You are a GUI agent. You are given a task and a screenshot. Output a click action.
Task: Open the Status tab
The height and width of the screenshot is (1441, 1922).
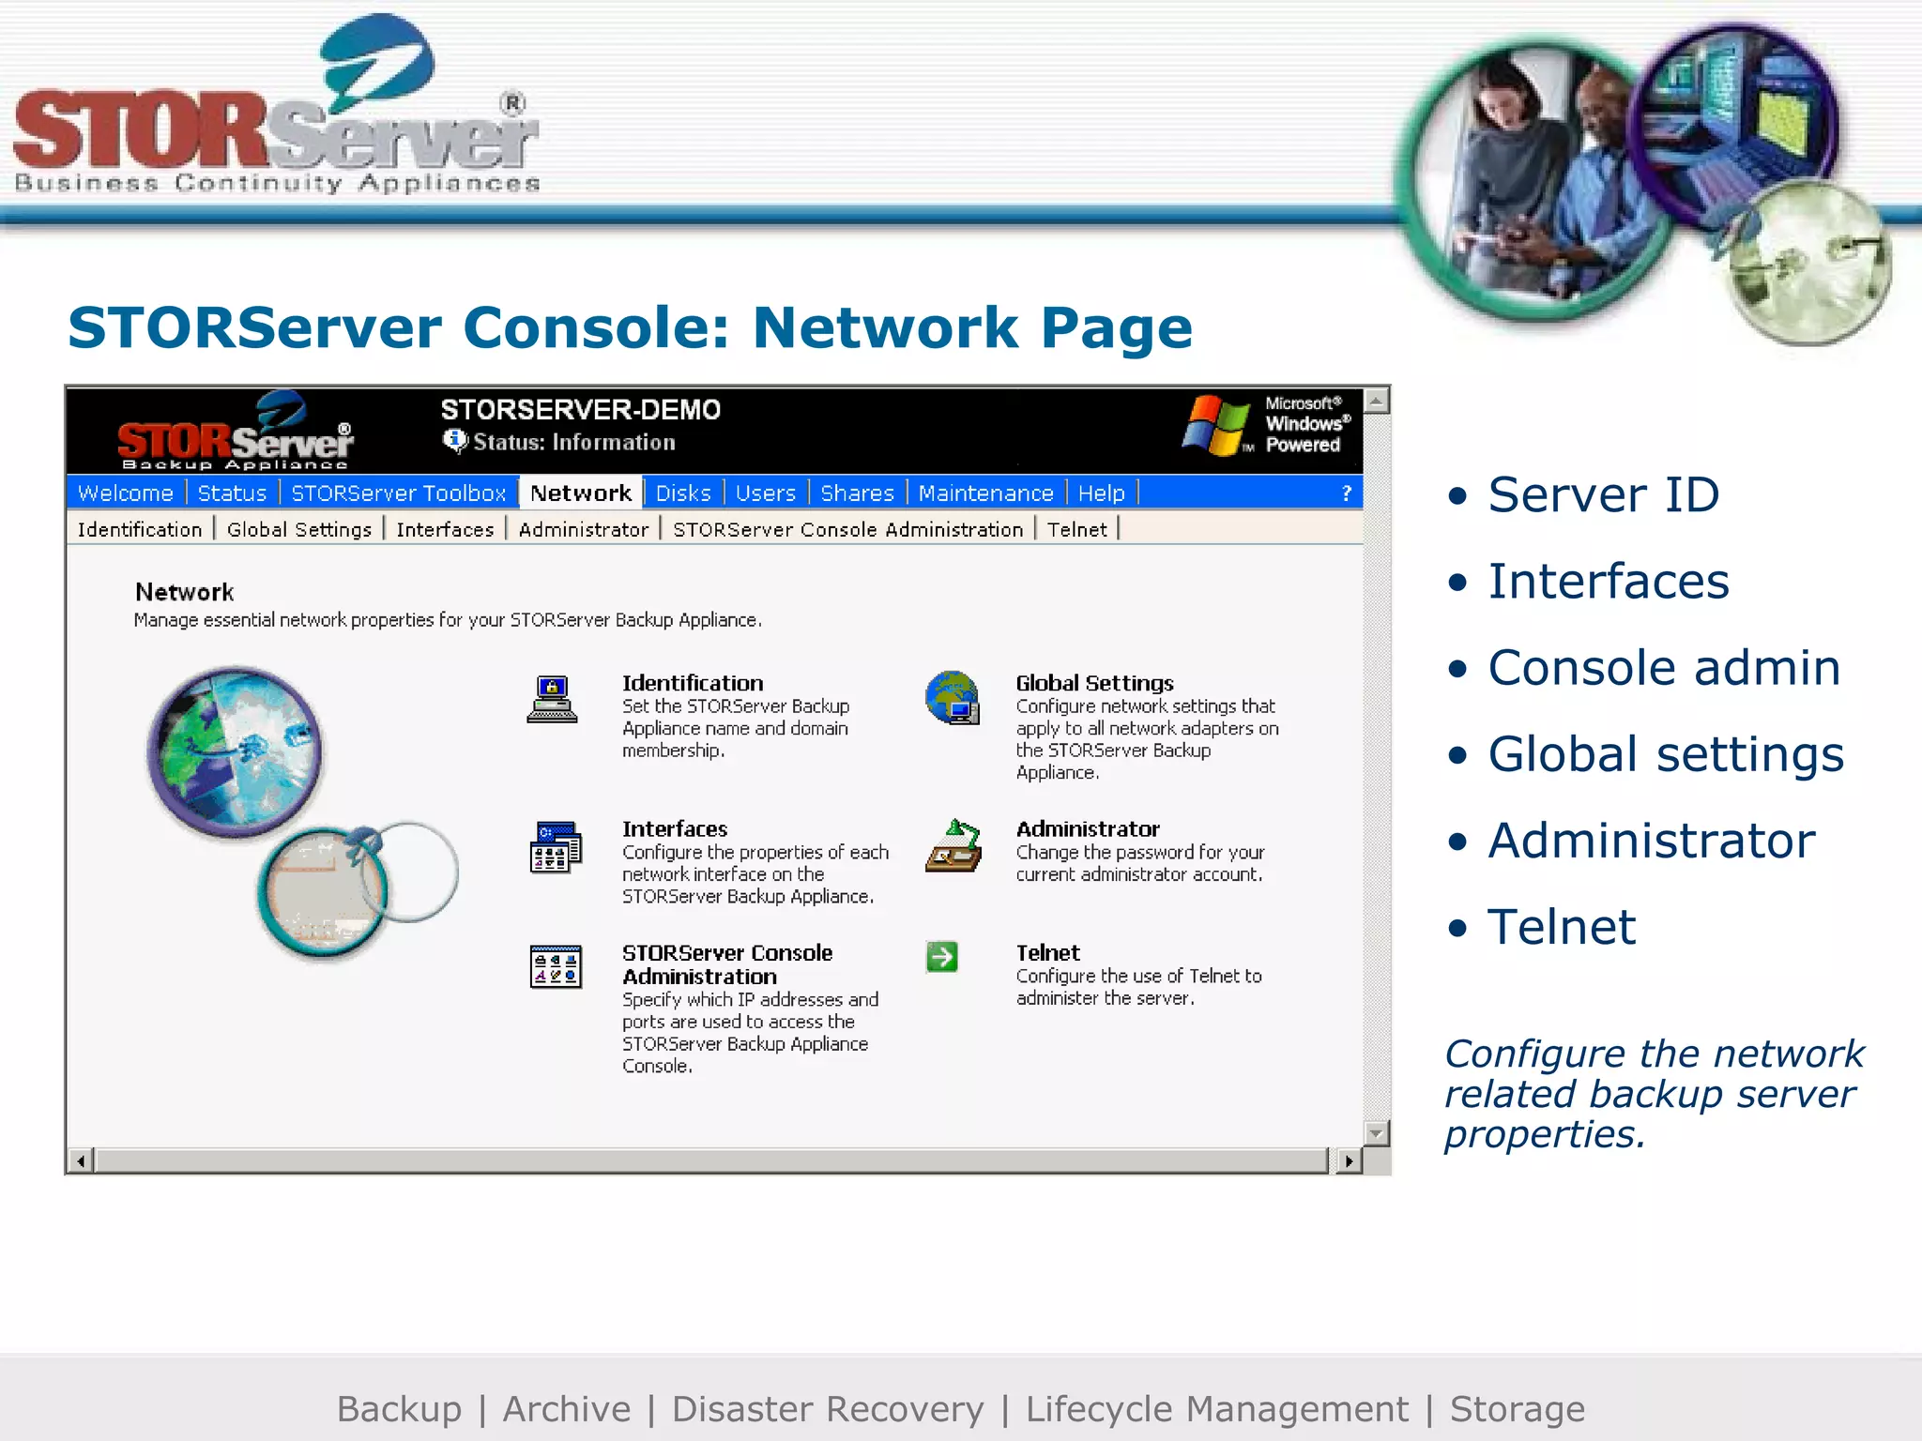click(x=232, y=493)
